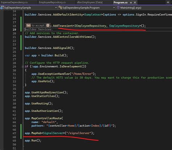Click the HSTS default value comment
This screenshot has height=150, width=172.
pos(102,78)
